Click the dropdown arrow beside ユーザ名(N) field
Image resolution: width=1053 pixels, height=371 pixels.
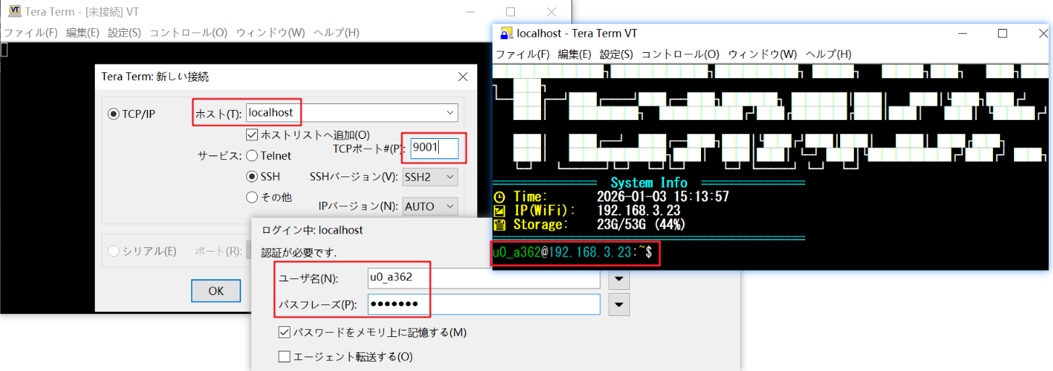click(x=618, y=278)
